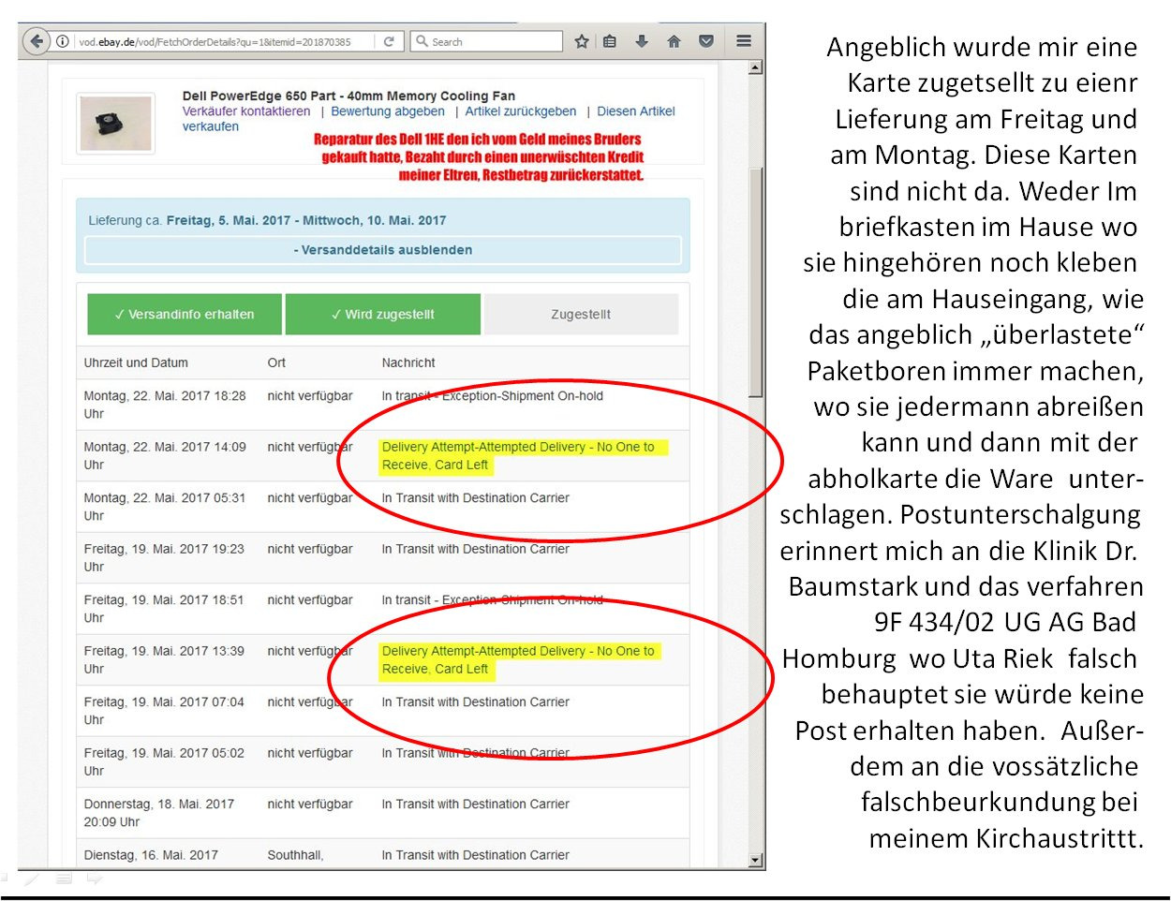The image size is (1171, 901).
Task: Select the Versandinfo erhalten status step
Action: tap(185, 315)
